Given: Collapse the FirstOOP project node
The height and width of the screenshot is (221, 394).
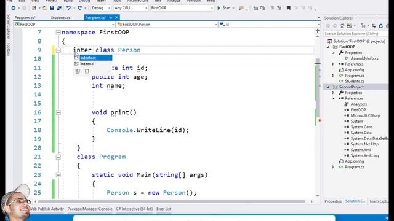Looking at the screenshot, I should [x=328, y=47].
